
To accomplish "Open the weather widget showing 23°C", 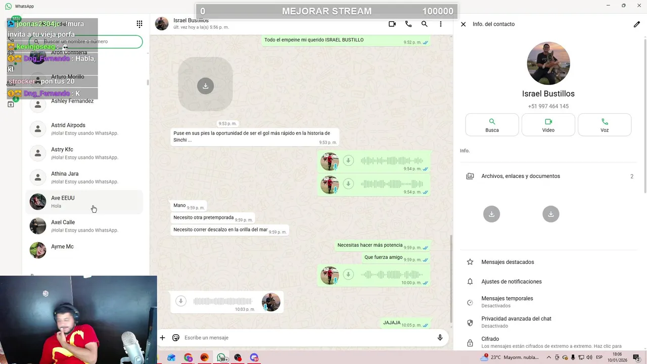I will 510,357.
